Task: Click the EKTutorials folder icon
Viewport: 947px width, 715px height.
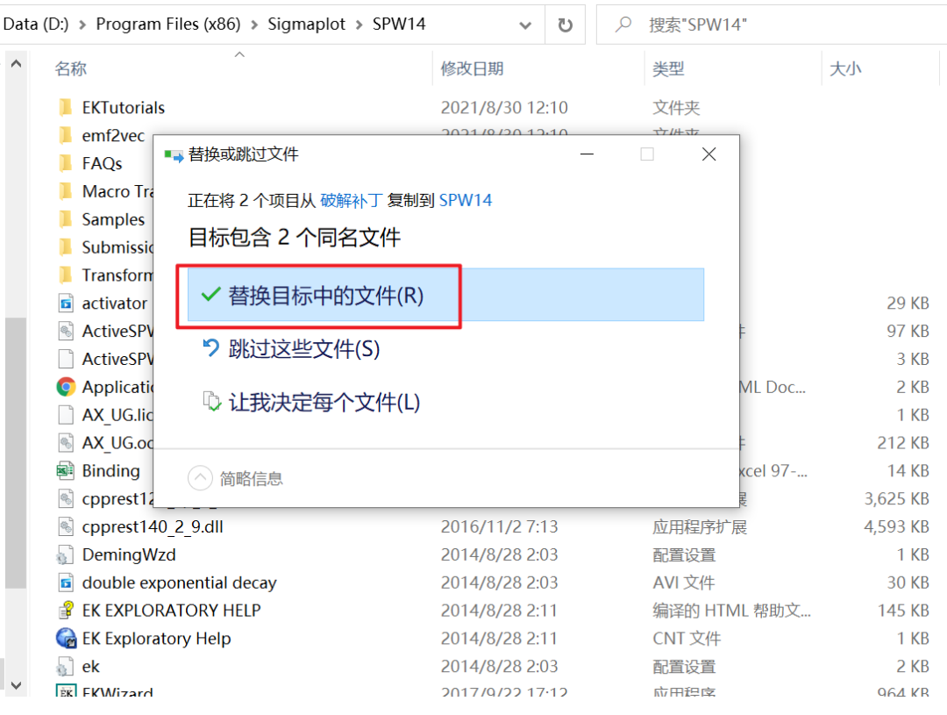Action: (x=65, y=108)
